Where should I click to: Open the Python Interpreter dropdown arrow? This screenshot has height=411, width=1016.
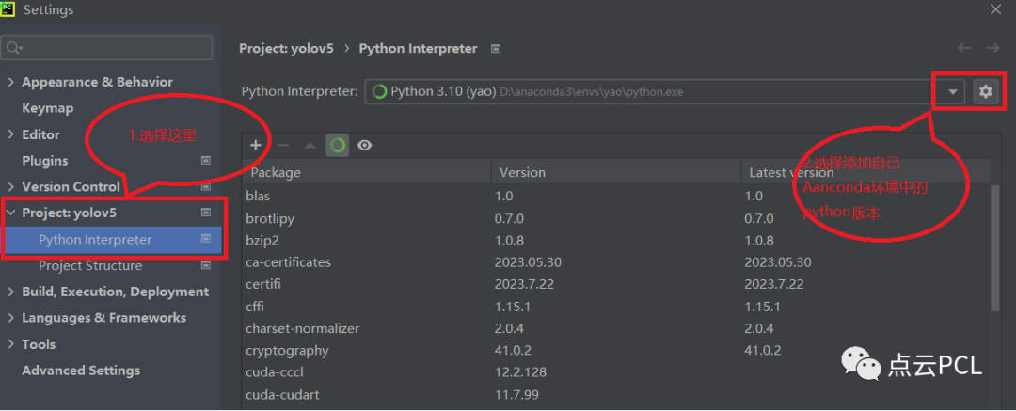click(x=953, y=91)
